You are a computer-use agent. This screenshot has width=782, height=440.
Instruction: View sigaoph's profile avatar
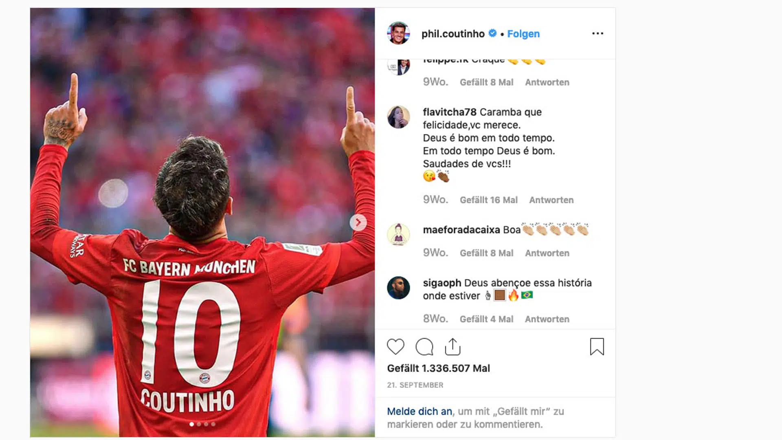[x=398, y=288]
